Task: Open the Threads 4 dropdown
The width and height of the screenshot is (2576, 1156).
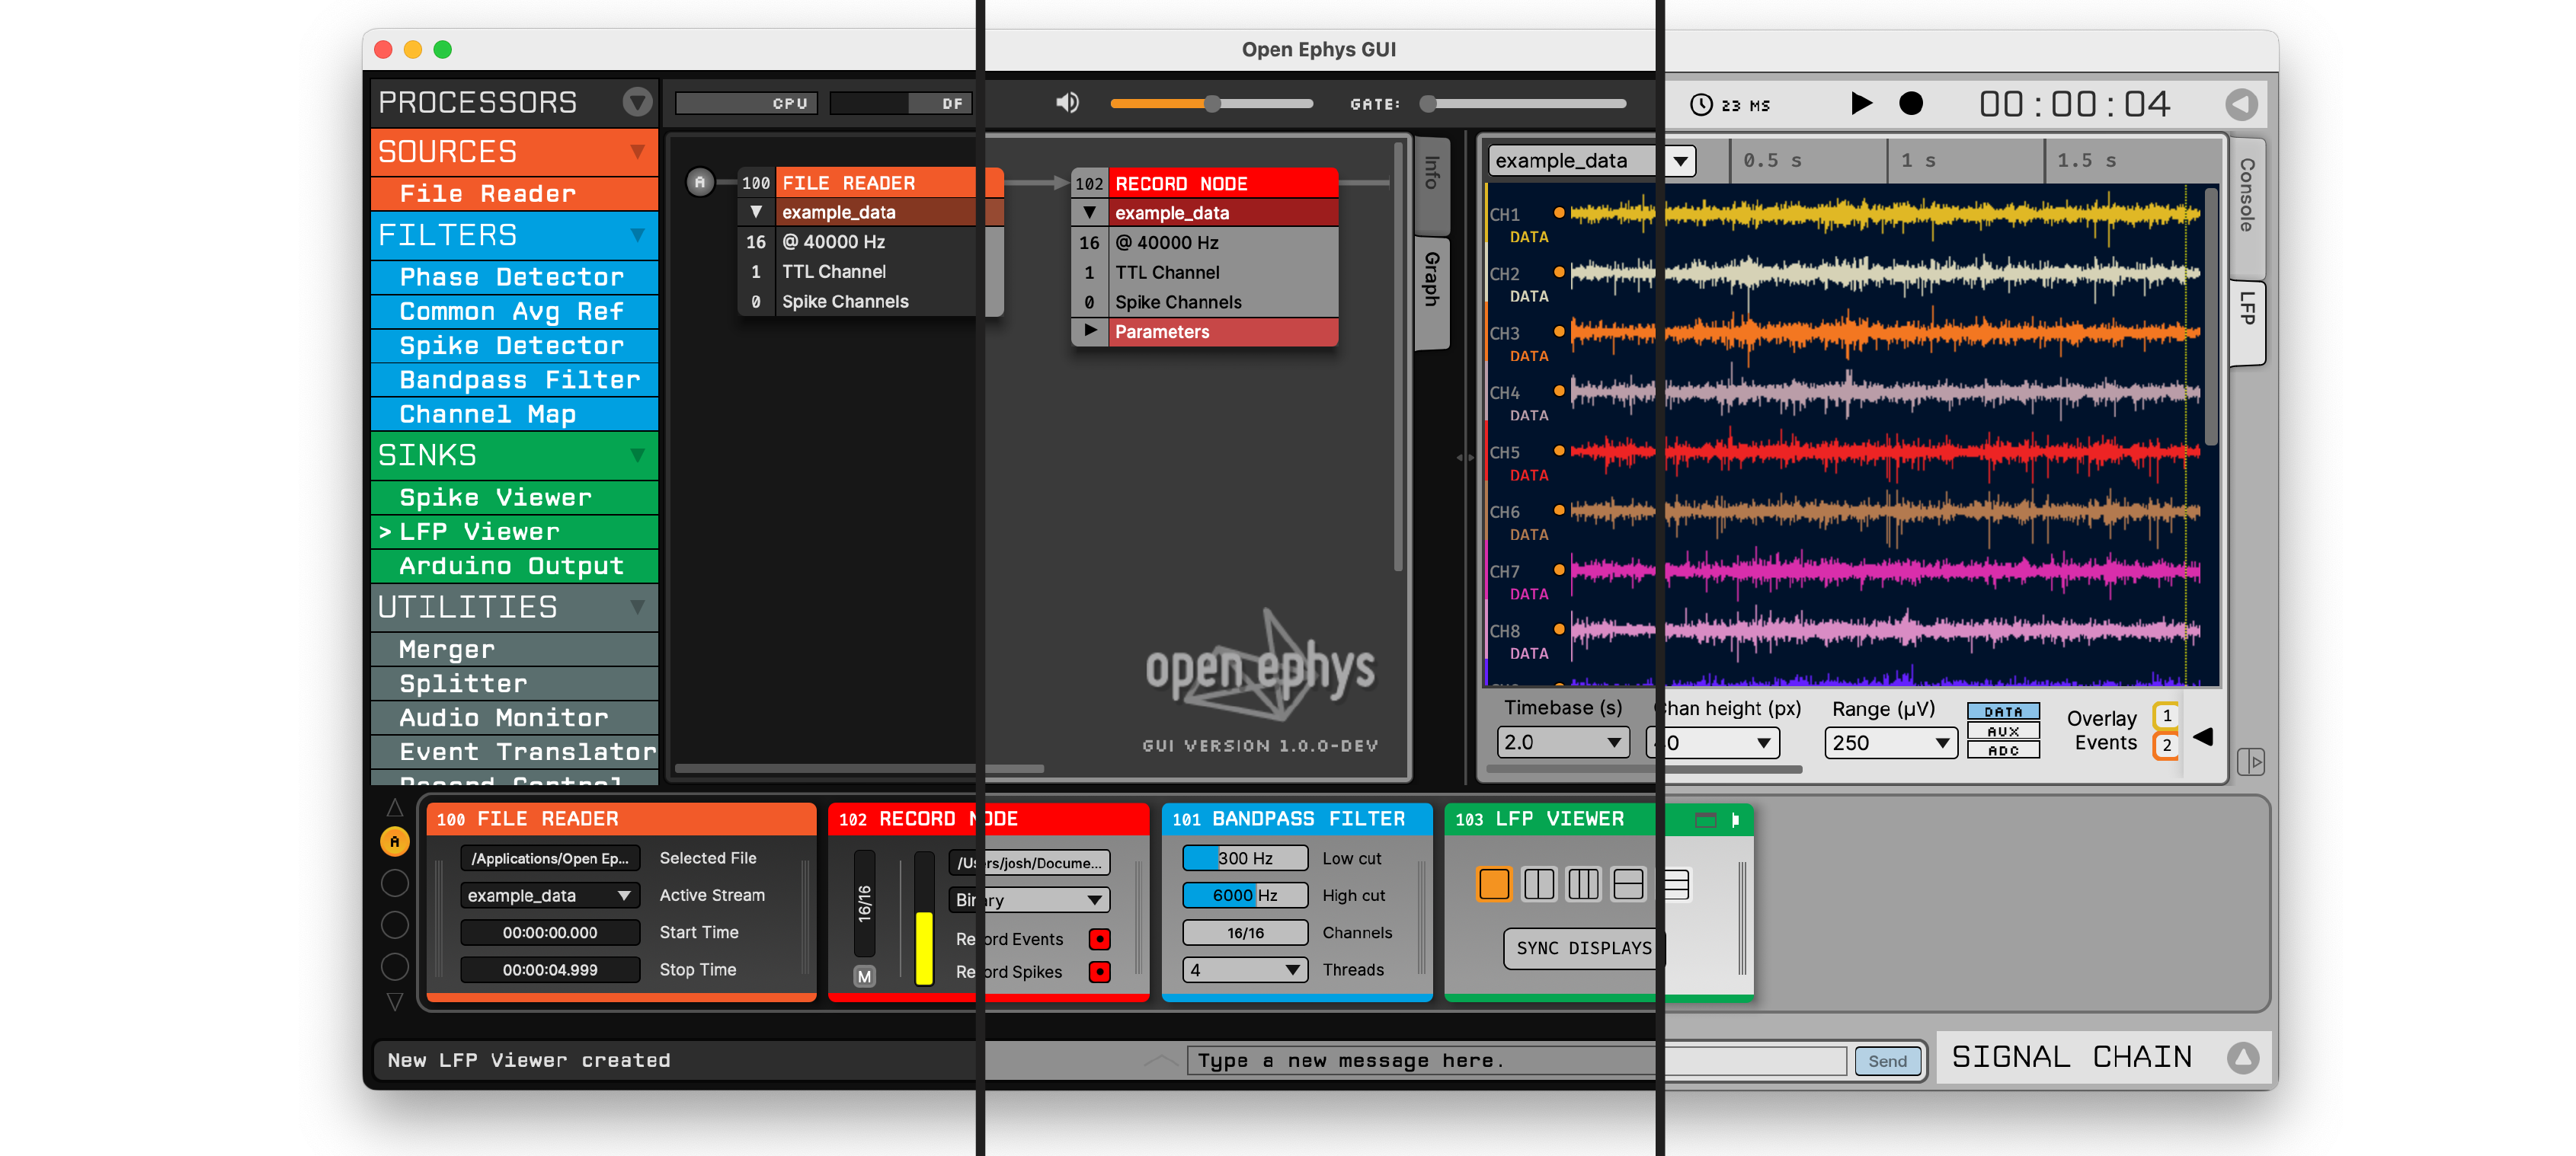Action: tap(1245, 969)
